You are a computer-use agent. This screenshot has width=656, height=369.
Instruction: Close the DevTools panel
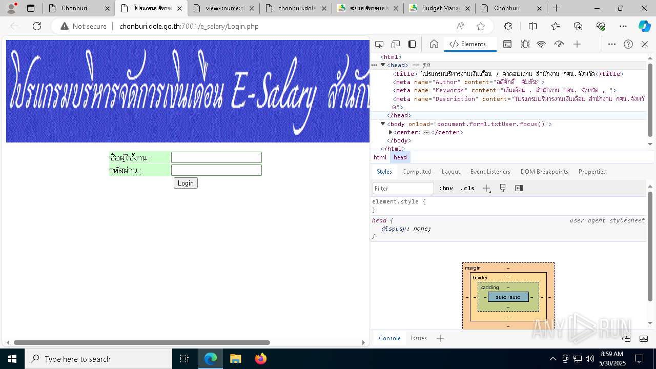(x=645, y=44)
